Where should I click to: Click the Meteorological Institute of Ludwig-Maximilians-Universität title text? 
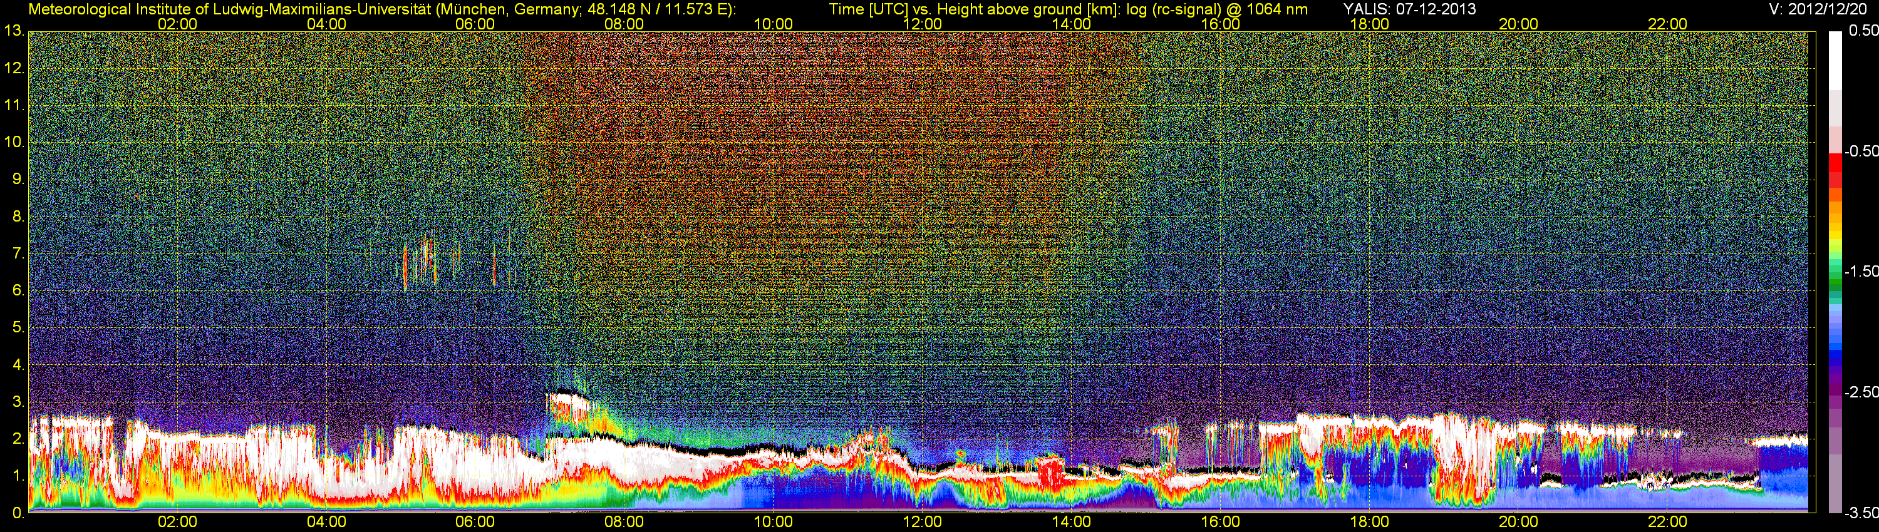[382, 9]
